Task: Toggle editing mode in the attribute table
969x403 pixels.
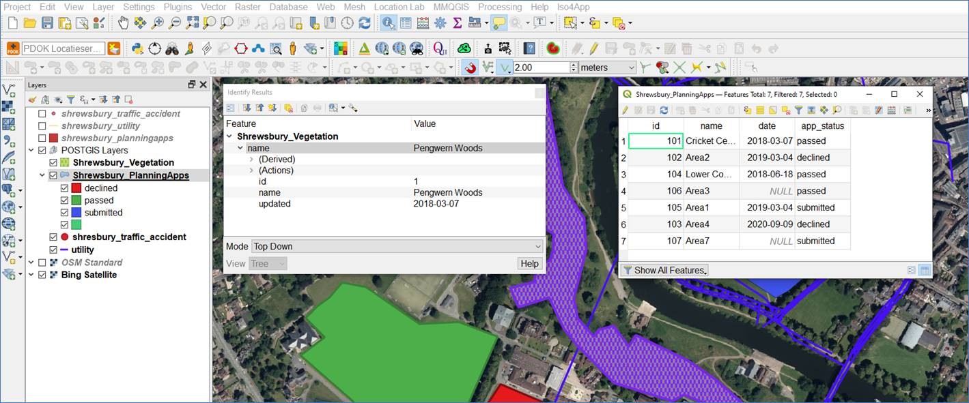Action: (623, 109)
